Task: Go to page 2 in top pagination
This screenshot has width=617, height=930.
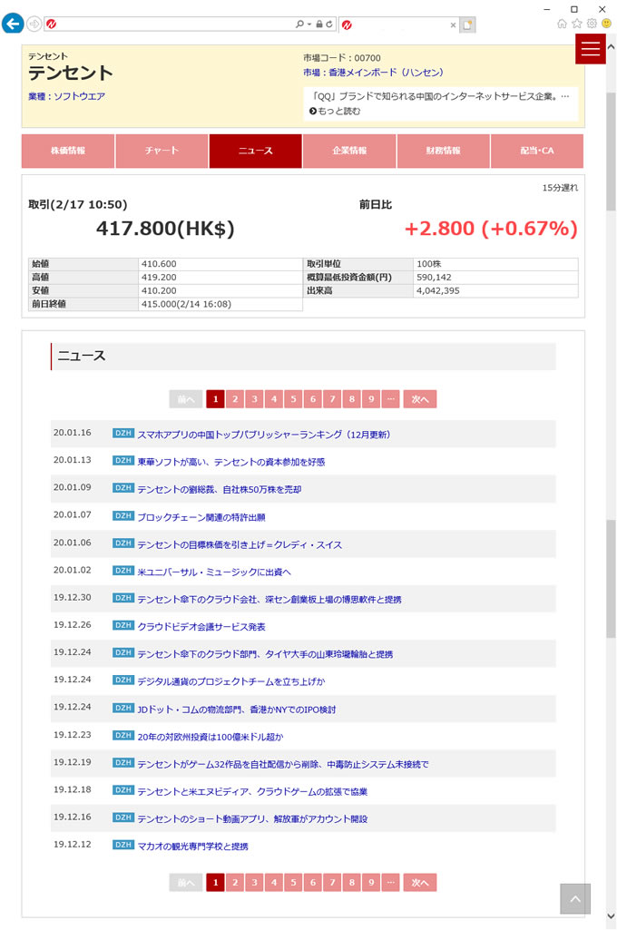Action: tap(234, 399)
